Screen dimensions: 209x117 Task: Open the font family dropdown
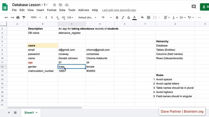point(87,18)
